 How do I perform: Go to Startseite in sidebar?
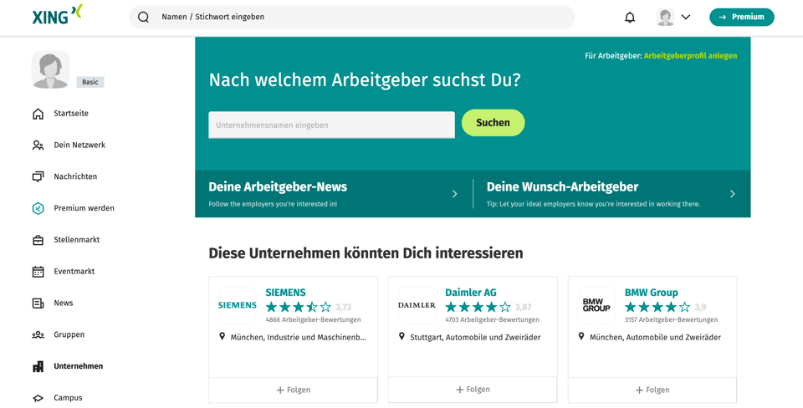71,114
